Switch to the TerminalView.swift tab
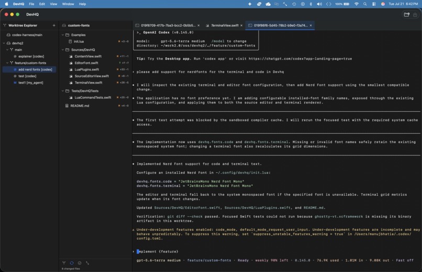This screenshot has height=272, width=422. click(x=225, y=25)
